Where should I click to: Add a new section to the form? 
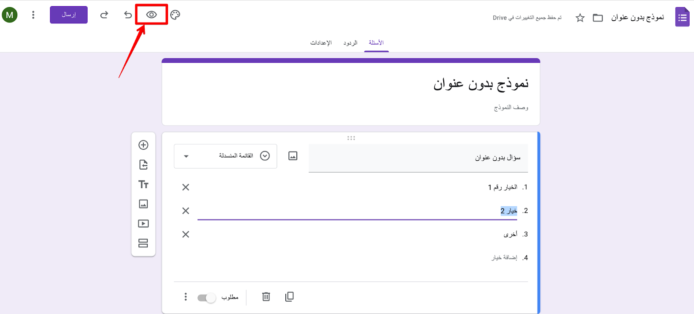[x=143, y=243]
